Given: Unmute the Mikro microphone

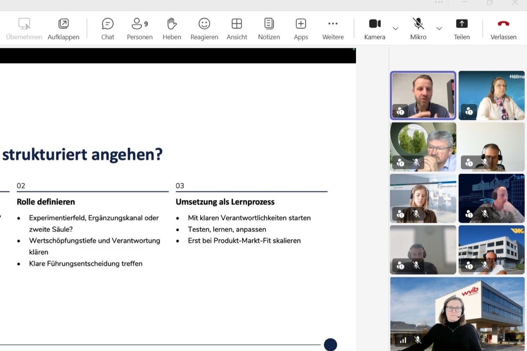Looking at the screenshot, I should (418, 29).
